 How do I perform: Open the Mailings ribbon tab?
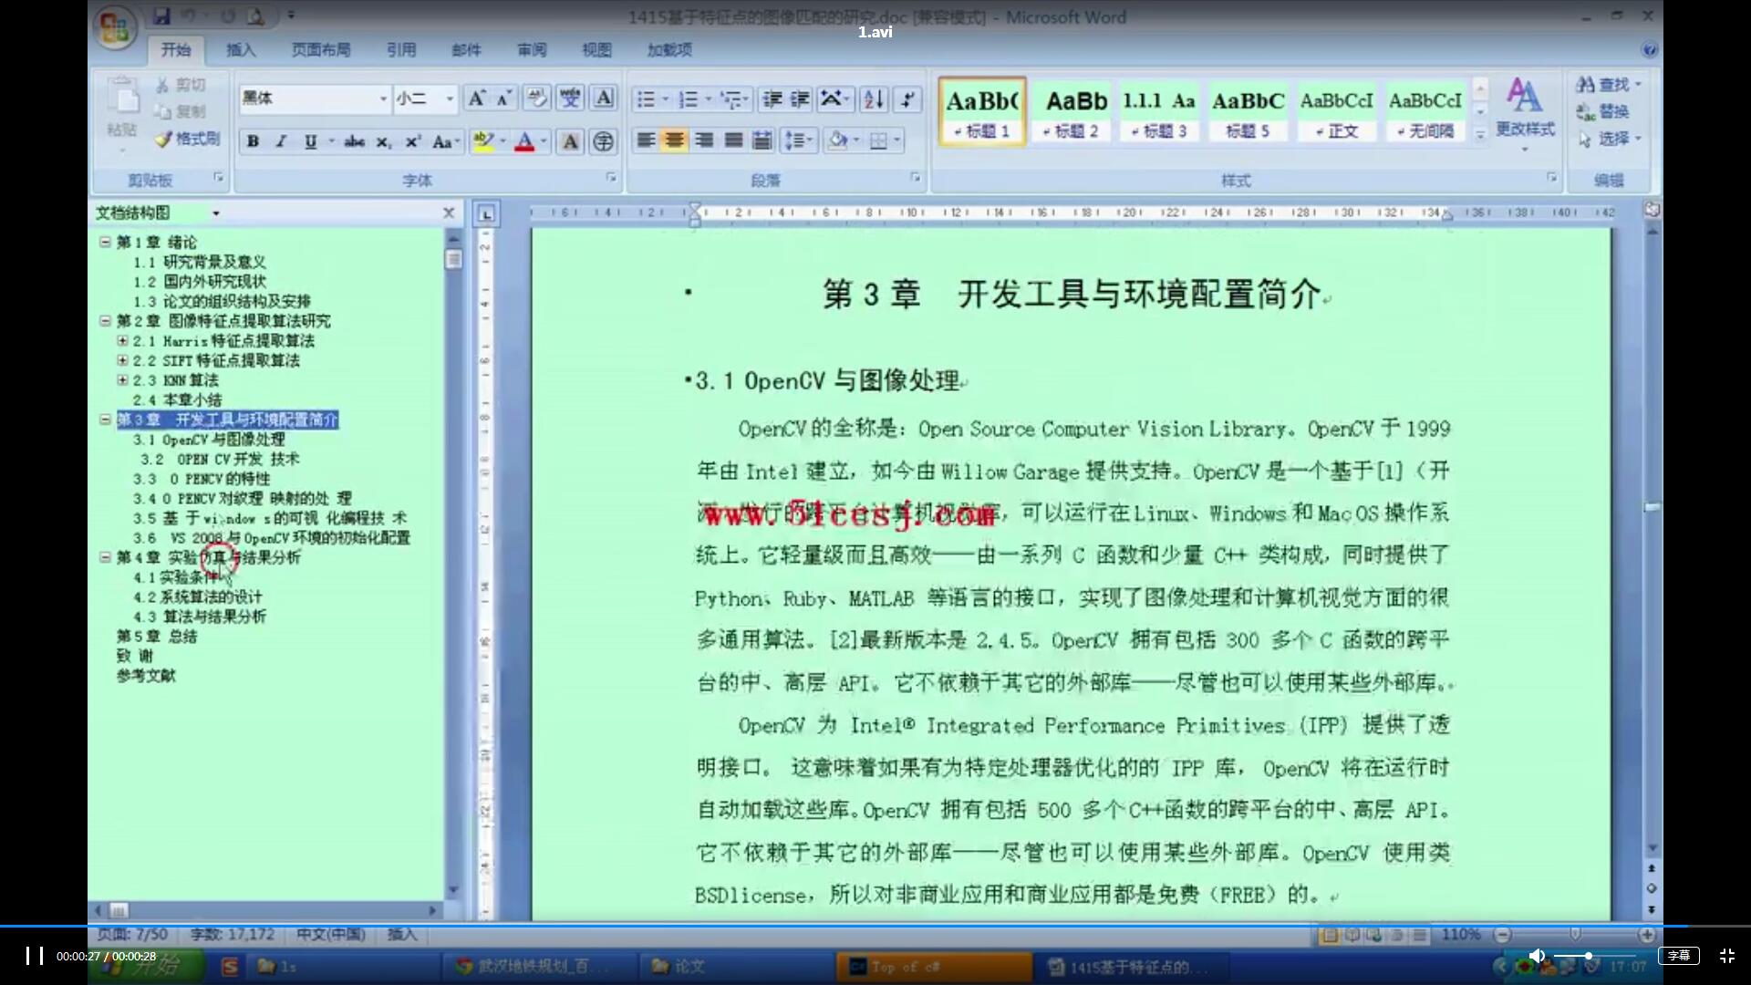pos(466,50)
